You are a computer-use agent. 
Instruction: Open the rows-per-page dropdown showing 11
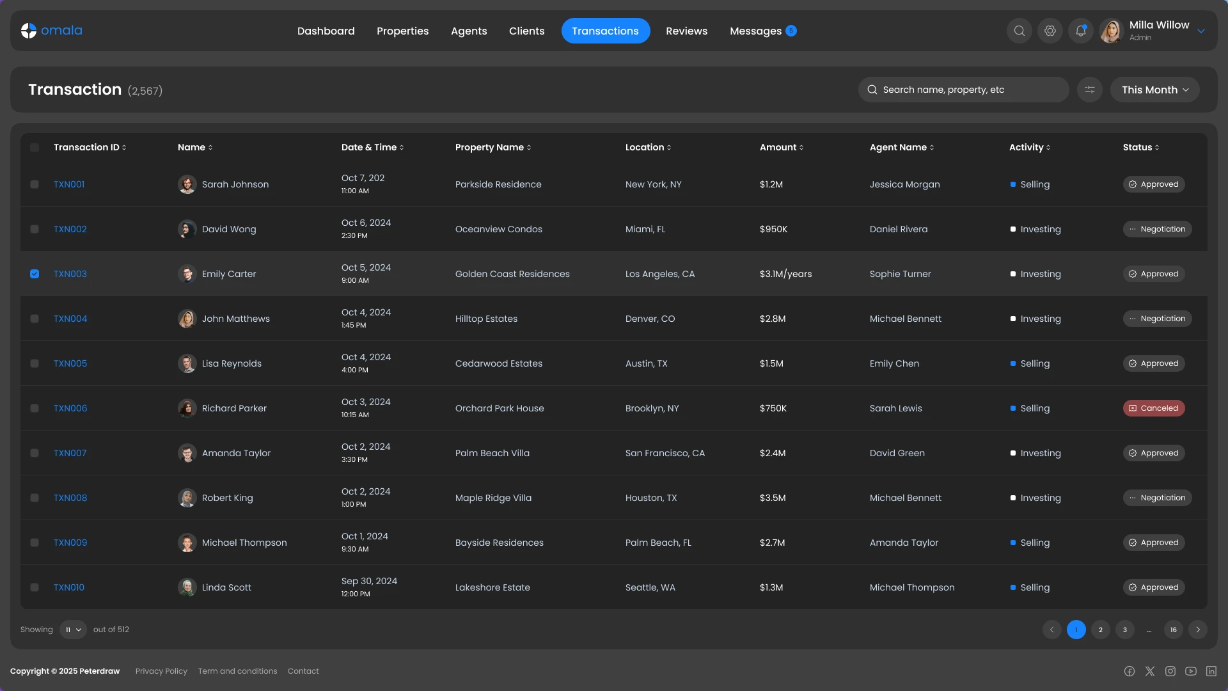click(x=72, y=629)
